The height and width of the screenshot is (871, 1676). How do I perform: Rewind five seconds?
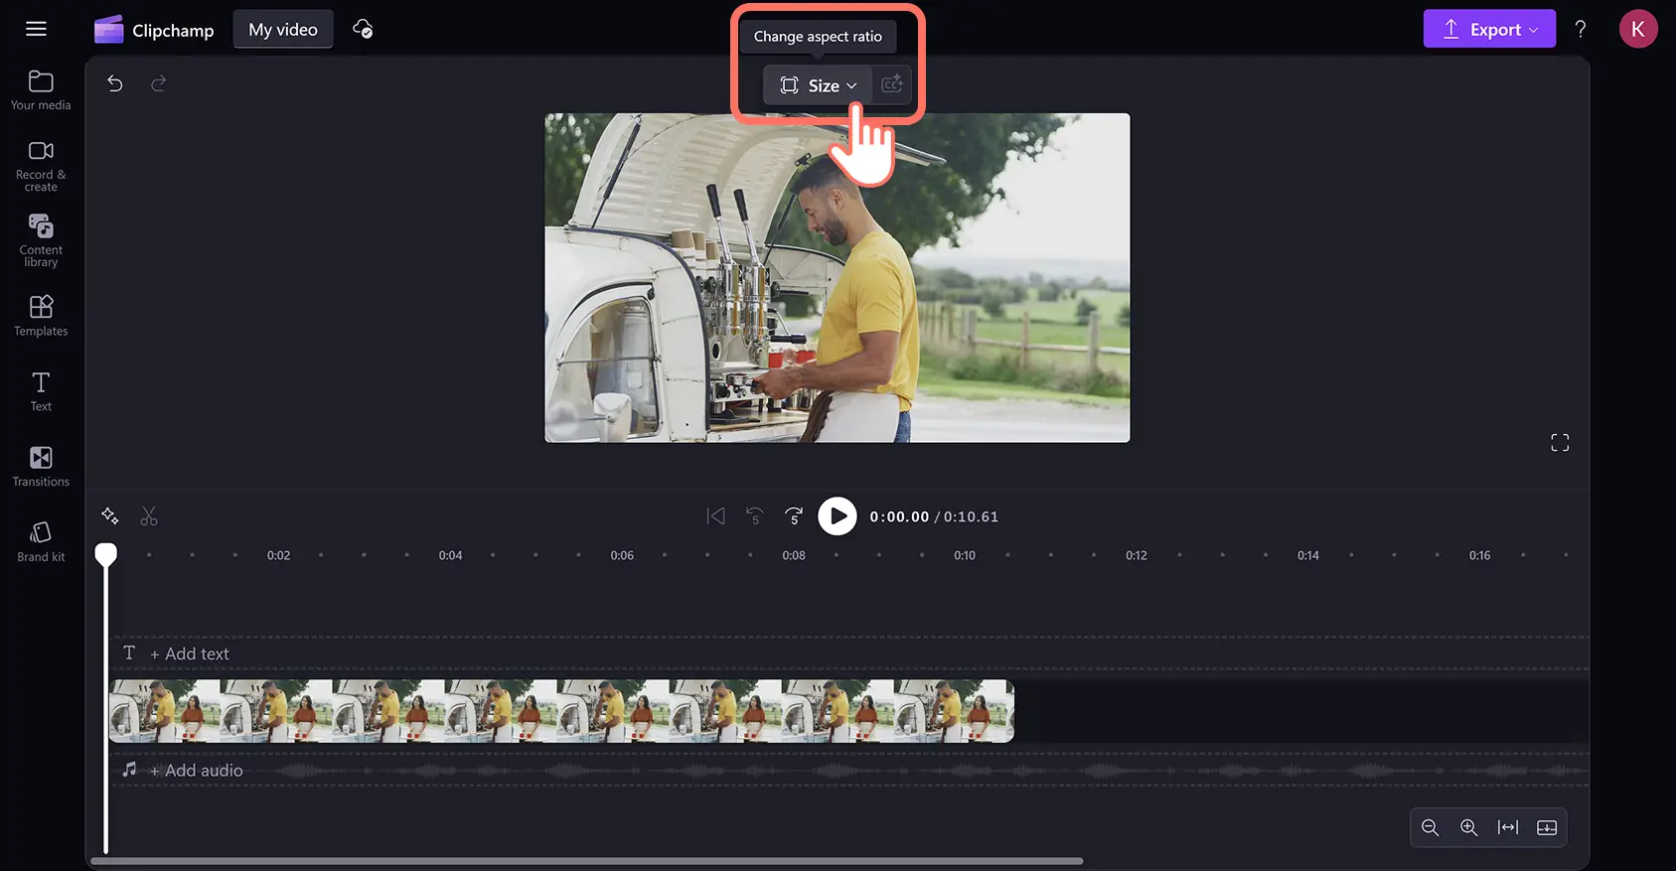coord(755,516)
